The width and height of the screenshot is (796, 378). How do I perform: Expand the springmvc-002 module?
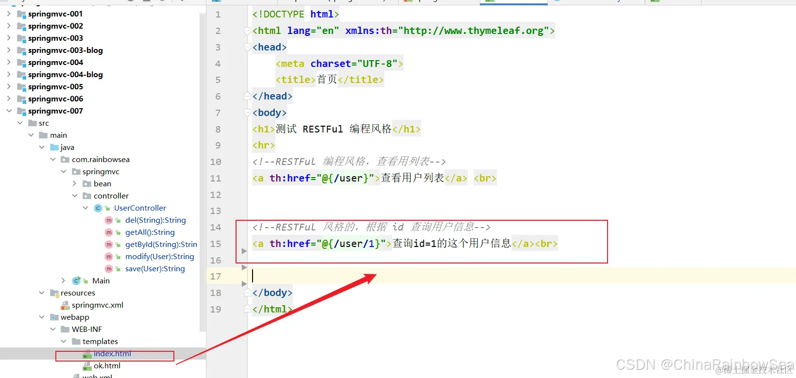point(9,26)
